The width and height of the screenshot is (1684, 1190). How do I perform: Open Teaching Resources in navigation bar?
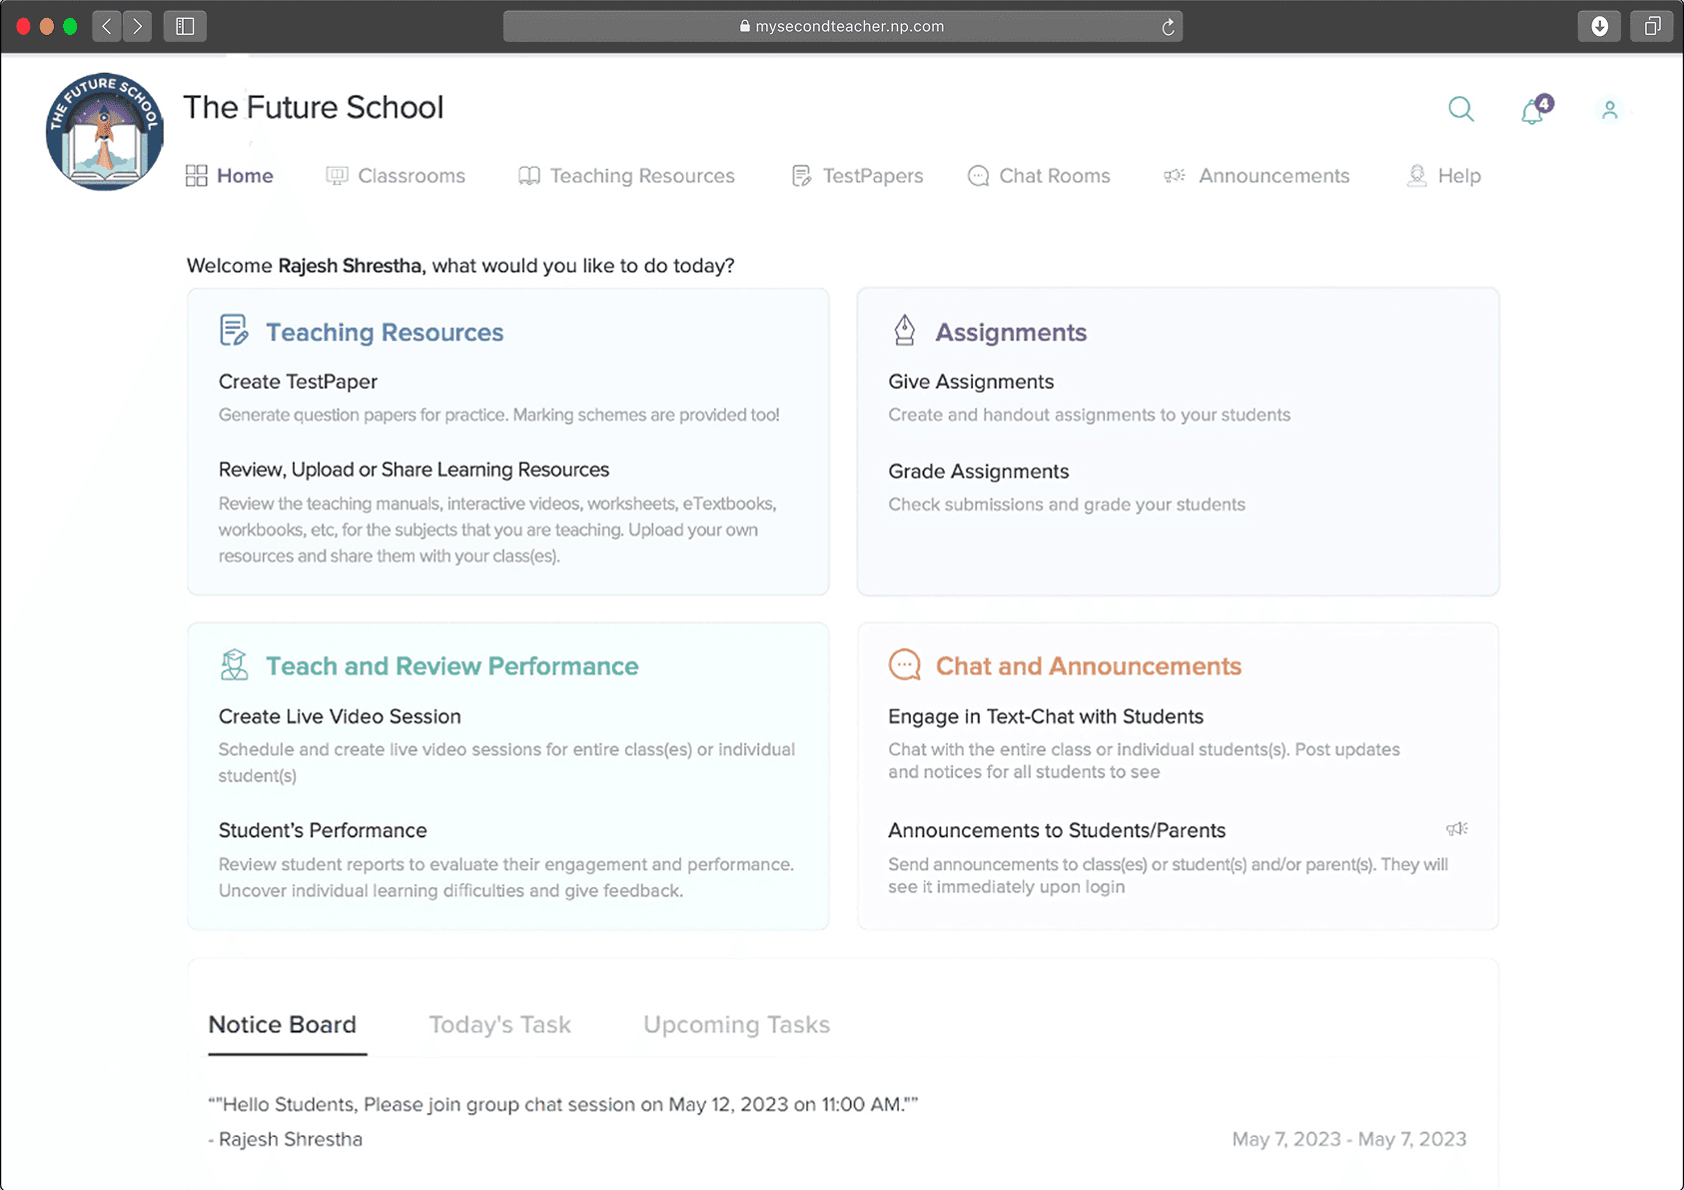pyautogui.click(x=626, y=176)
